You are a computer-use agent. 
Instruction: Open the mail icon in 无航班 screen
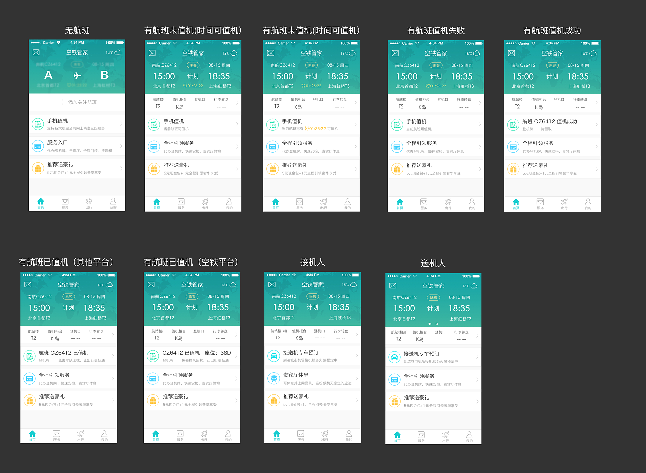point(36,52)
